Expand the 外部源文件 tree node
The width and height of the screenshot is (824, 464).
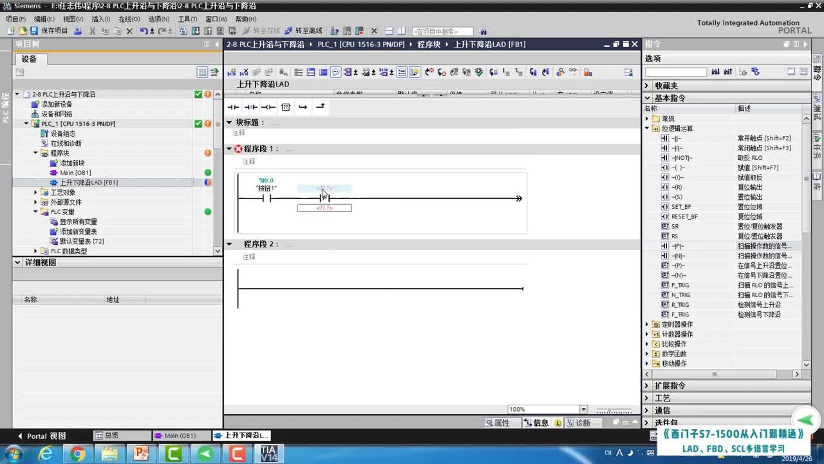point(36,202)
